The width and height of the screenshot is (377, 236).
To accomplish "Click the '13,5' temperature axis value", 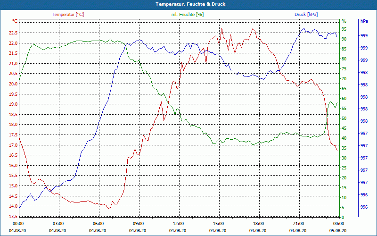I will point(13,216).
